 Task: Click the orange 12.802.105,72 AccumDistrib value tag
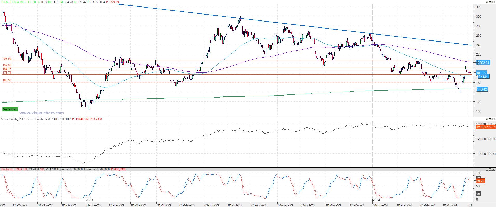[486, 127]
